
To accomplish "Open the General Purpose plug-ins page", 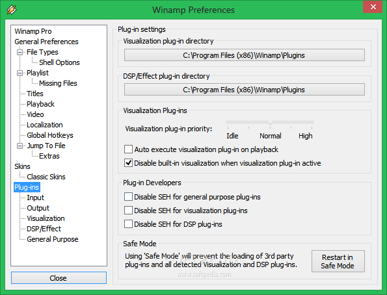I will click(53, 239).
